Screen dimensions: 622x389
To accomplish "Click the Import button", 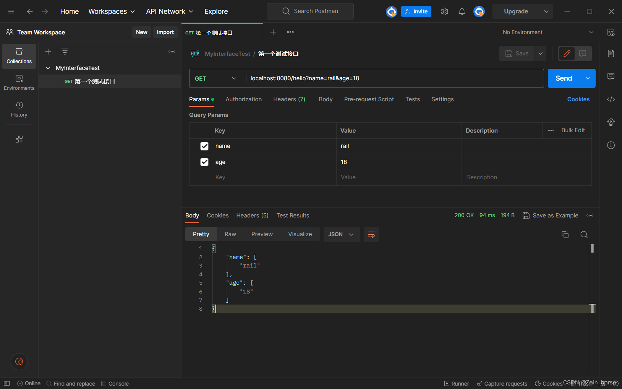I will click(165, 32).
